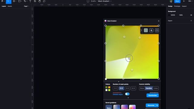This screenshot has width=194, height=109.
Task: Open the Pen tool options chevron
Action: [27, 1]
